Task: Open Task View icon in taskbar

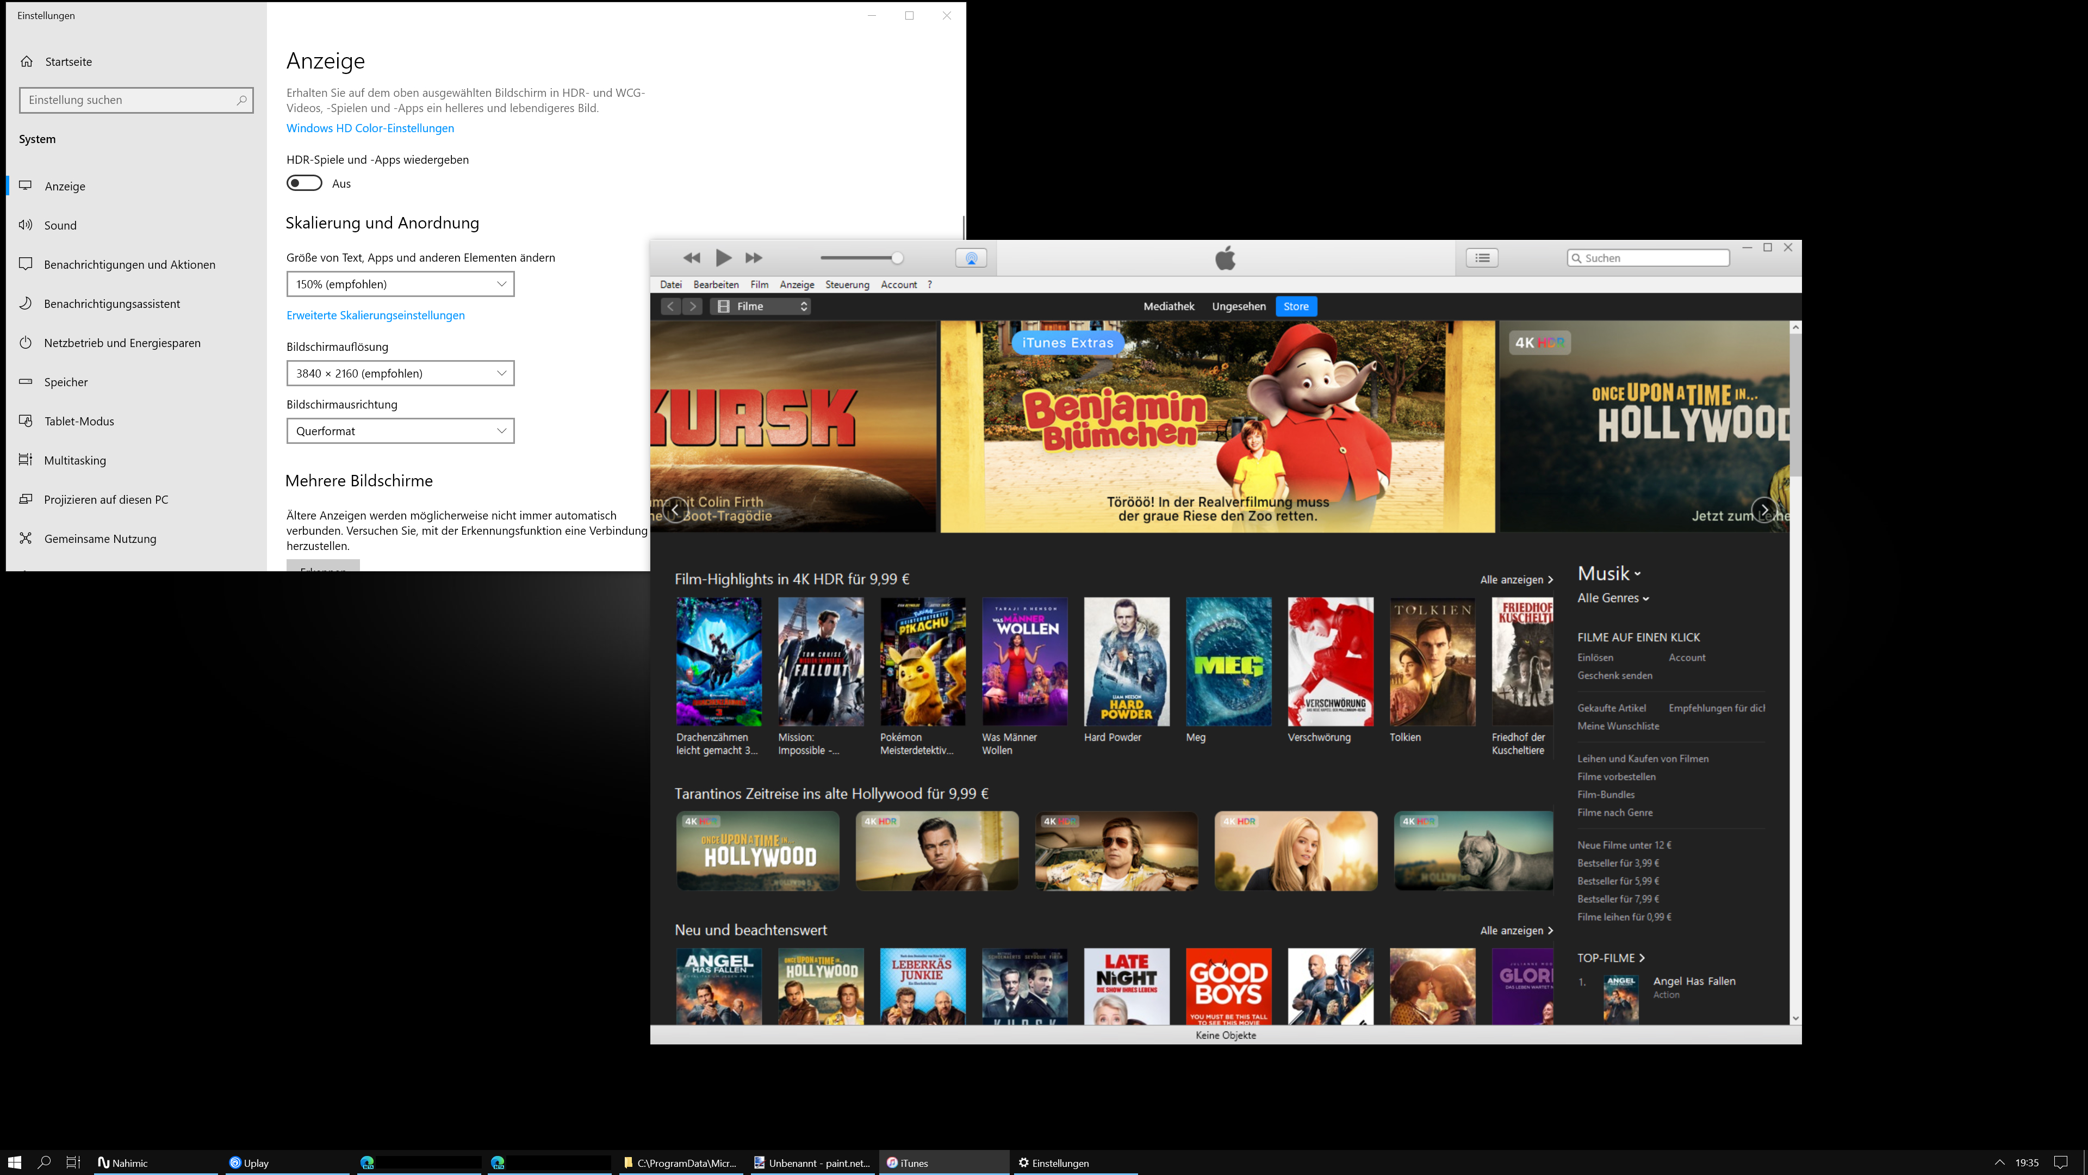Action: click(73, 1162)
